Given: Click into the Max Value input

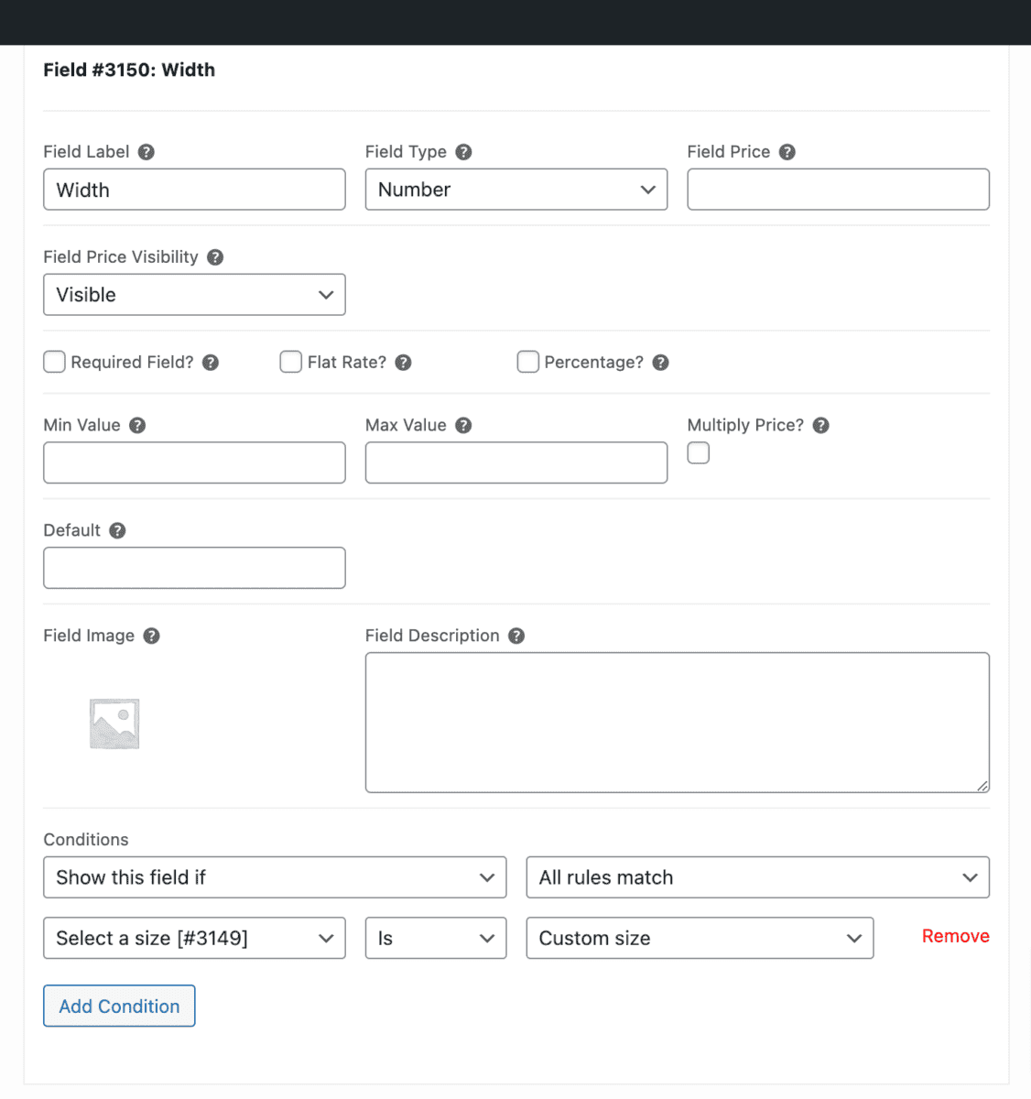Looking at the screenshot, I should click(516, 462).
